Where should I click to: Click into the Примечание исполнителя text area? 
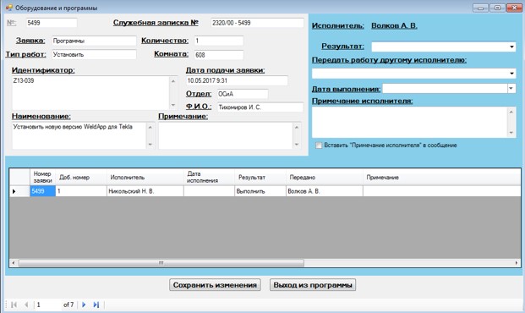pyautogui.click(x=411, y=123)
